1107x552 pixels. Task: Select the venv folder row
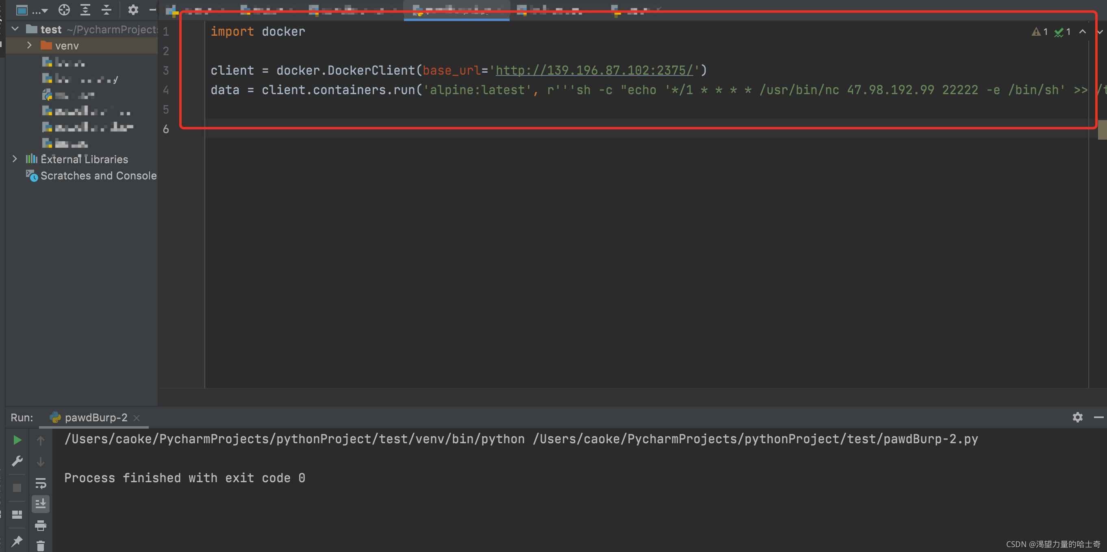(x=82, y=45)
